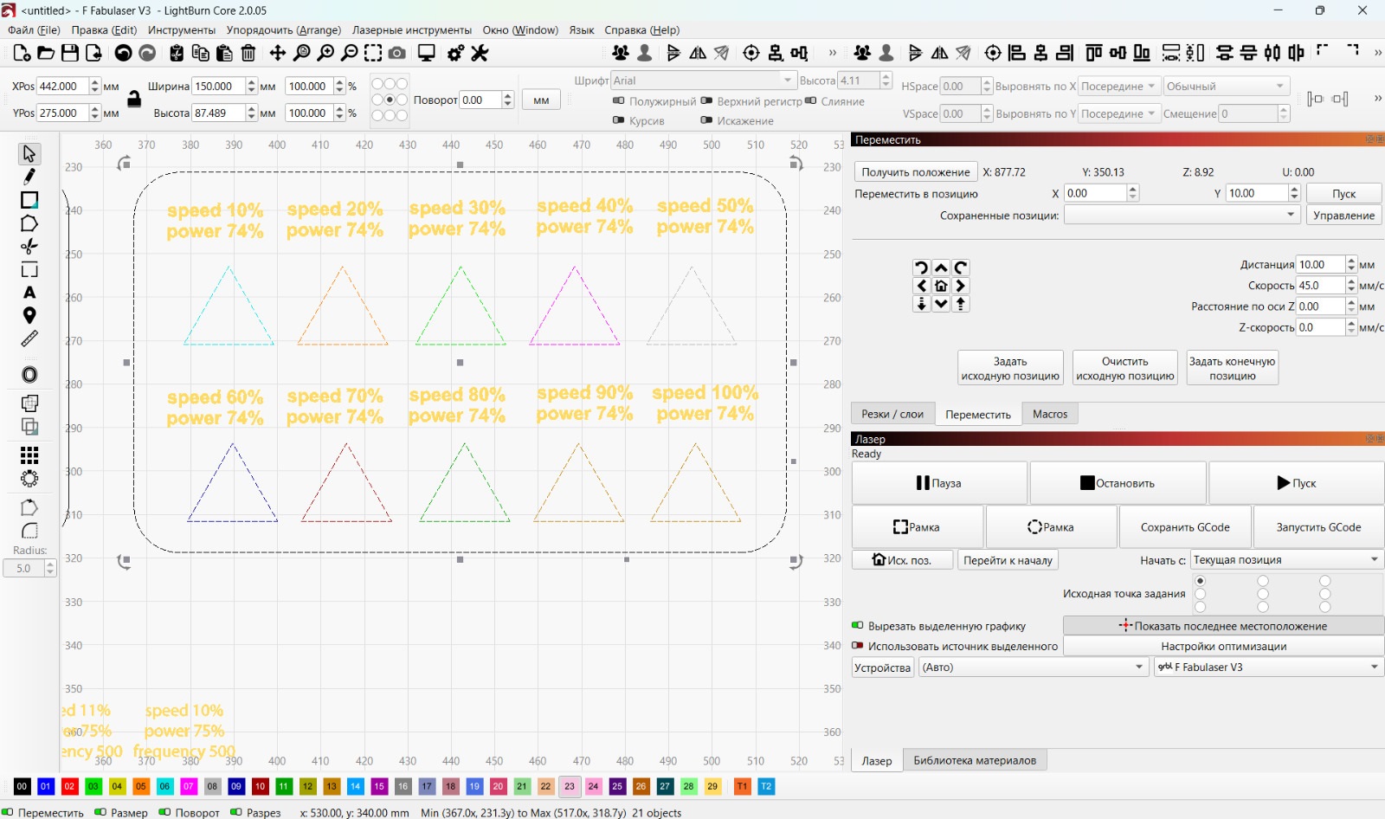Viewport: 1385px width, 819px height.
Task: Undo the last action via toolbar icon
Action: (123, 53)
